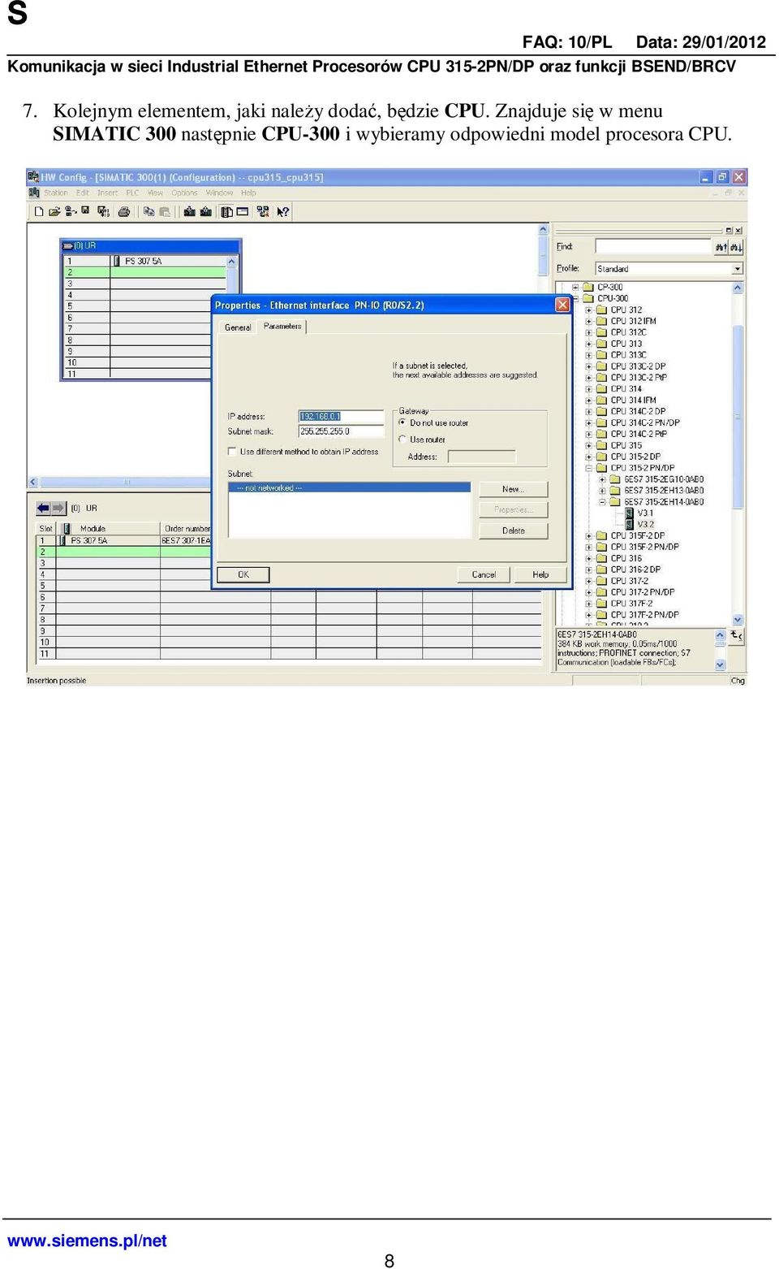Switch to the Parameters tab
Screen dimensions: 779x1269
(282, 327)
